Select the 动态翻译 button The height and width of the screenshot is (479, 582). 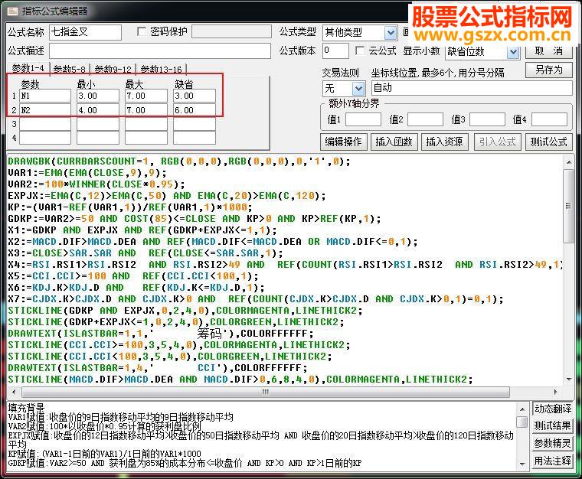552,409
